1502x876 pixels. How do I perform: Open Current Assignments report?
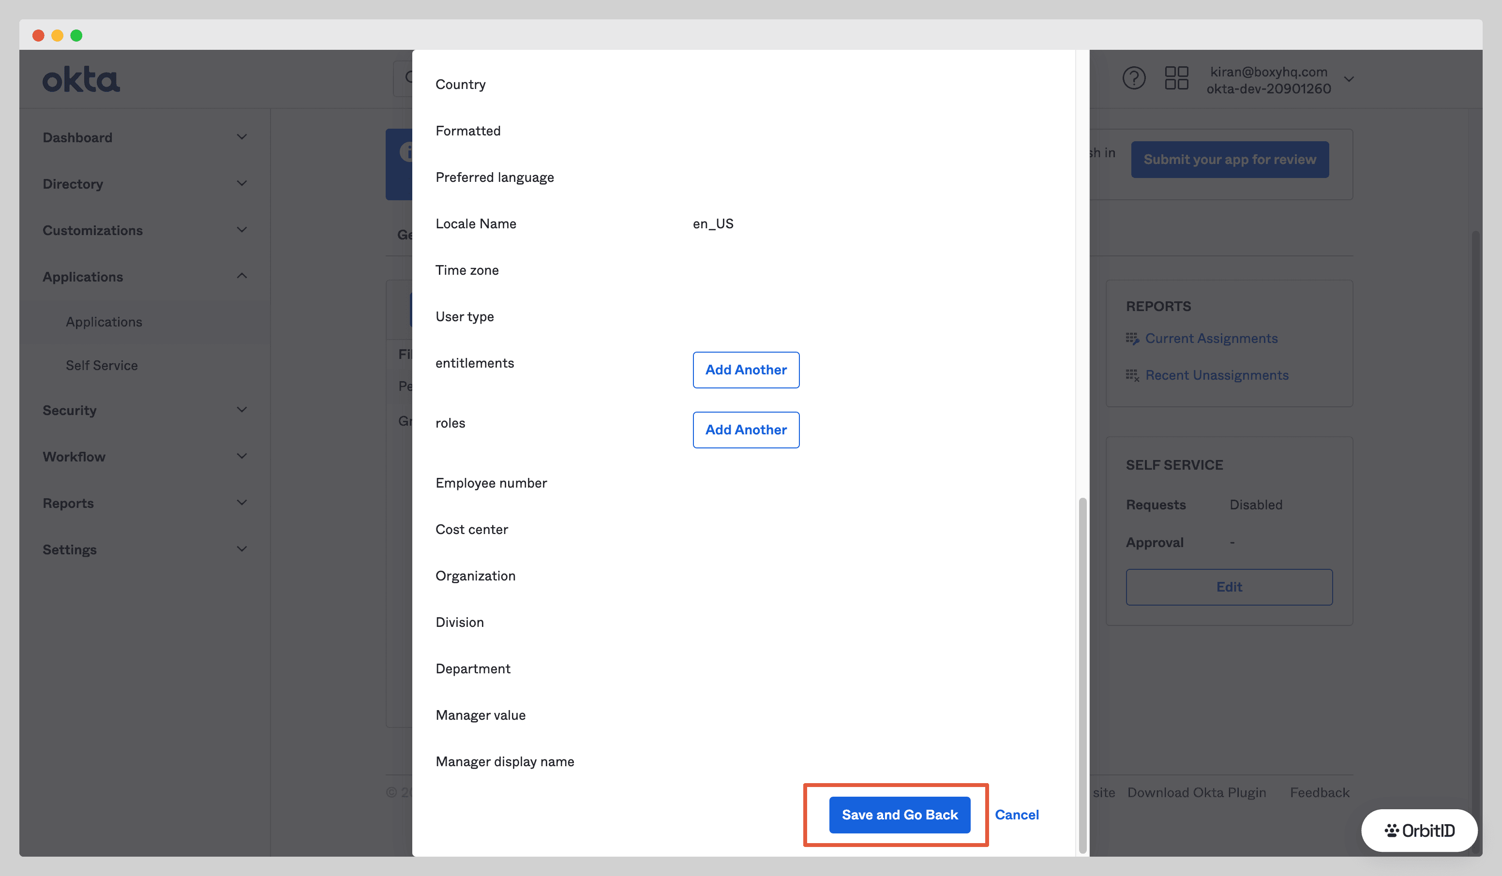click(1211, 339)
